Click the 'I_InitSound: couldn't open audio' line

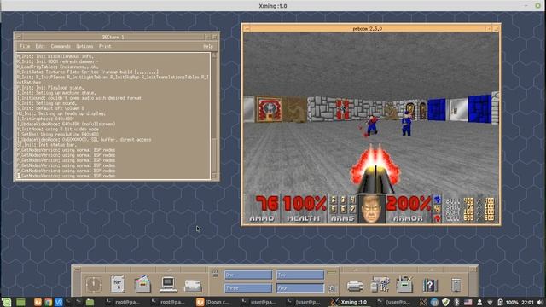79,98
